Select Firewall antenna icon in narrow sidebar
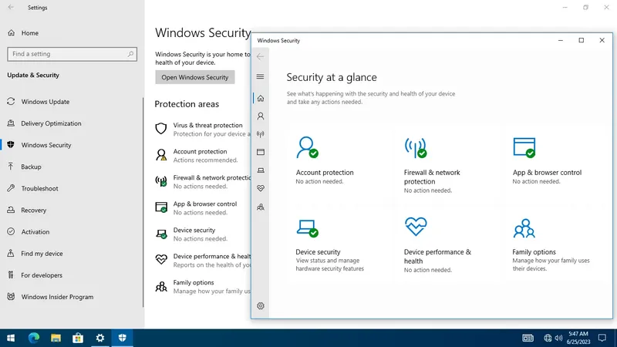The width and height of the screenshot is (617, 347). coord(261,134)
